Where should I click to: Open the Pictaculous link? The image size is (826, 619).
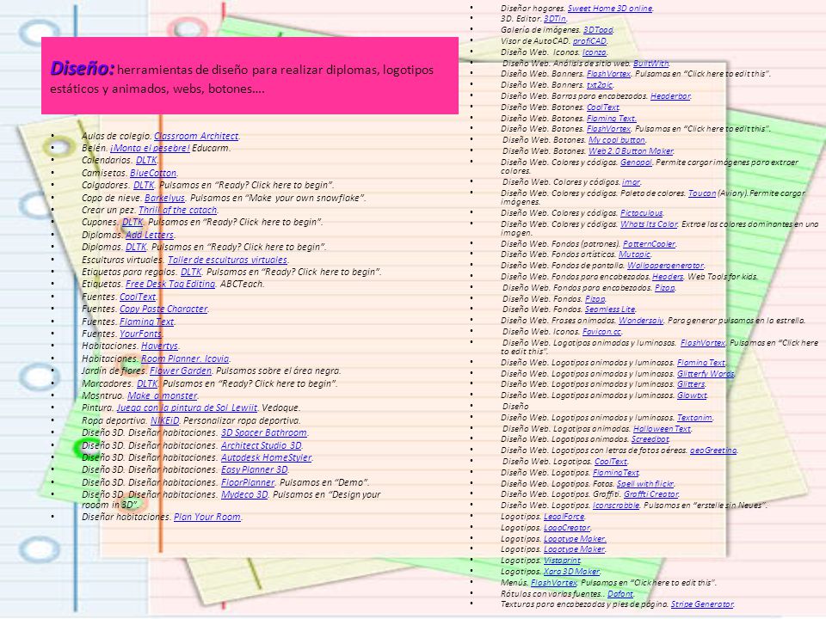pyautogui.click(x=642, y=213)
